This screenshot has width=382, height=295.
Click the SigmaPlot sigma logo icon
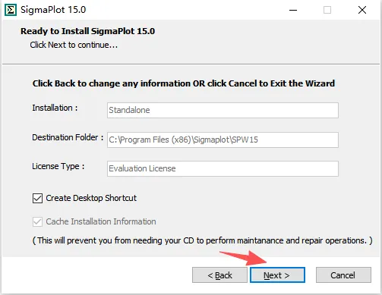pyautogui.click(x=11, y=10)
